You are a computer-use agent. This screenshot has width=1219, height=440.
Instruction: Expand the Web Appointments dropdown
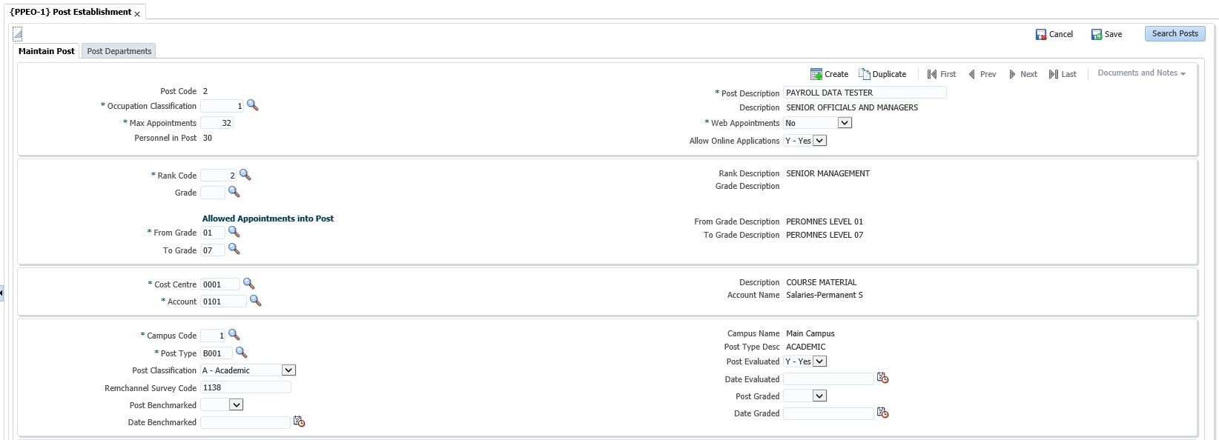pos(844,123)
